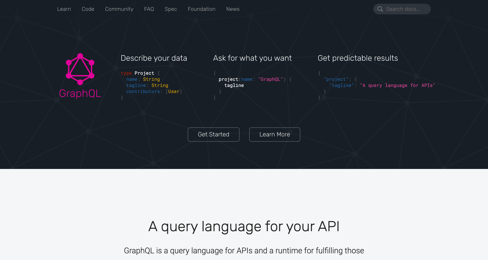The height and width of the screenshot is (260, 488).
Task: Click the pink GraphQL wordmark text
Action: [x=80, y=93]
